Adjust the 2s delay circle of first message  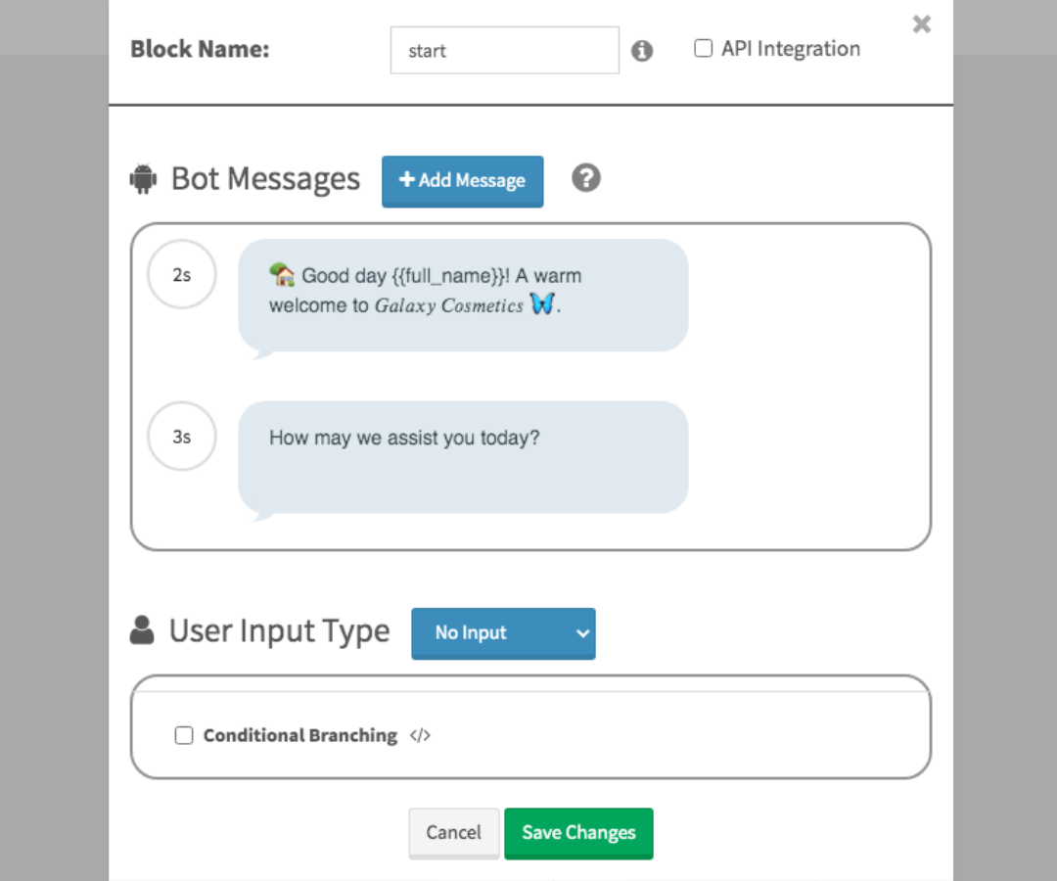tap(182, 274)
